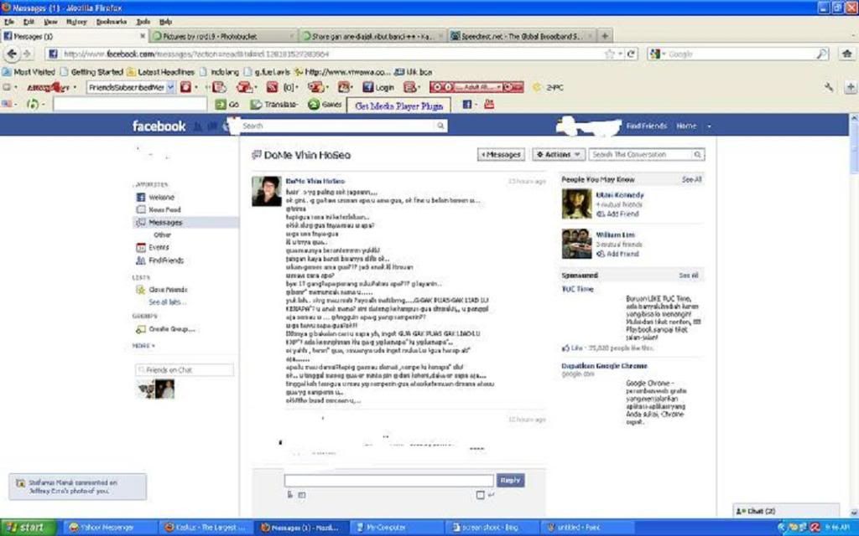Click the Search This Conversation magnifier
Viewport: 859px width, 536px height.
pos(697,155)
